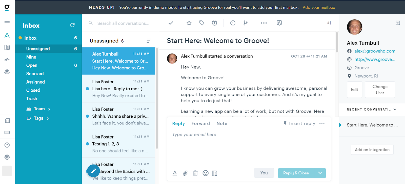Expand the Tags section
Viewport: 405px width, 184px height.
(38, 118)
